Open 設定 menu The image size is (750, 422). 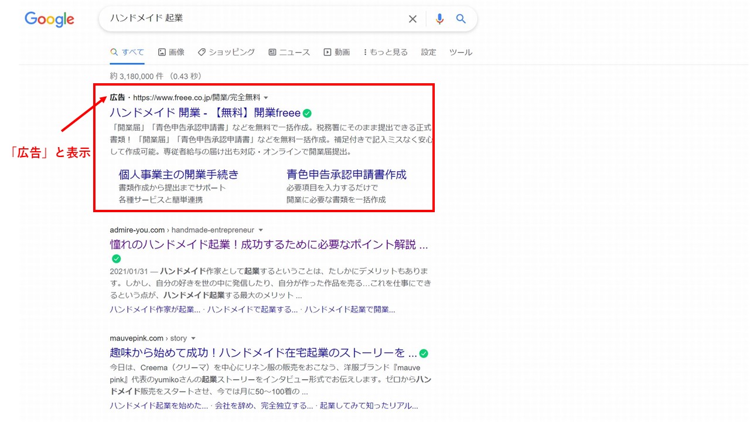(x=428, y=52)
